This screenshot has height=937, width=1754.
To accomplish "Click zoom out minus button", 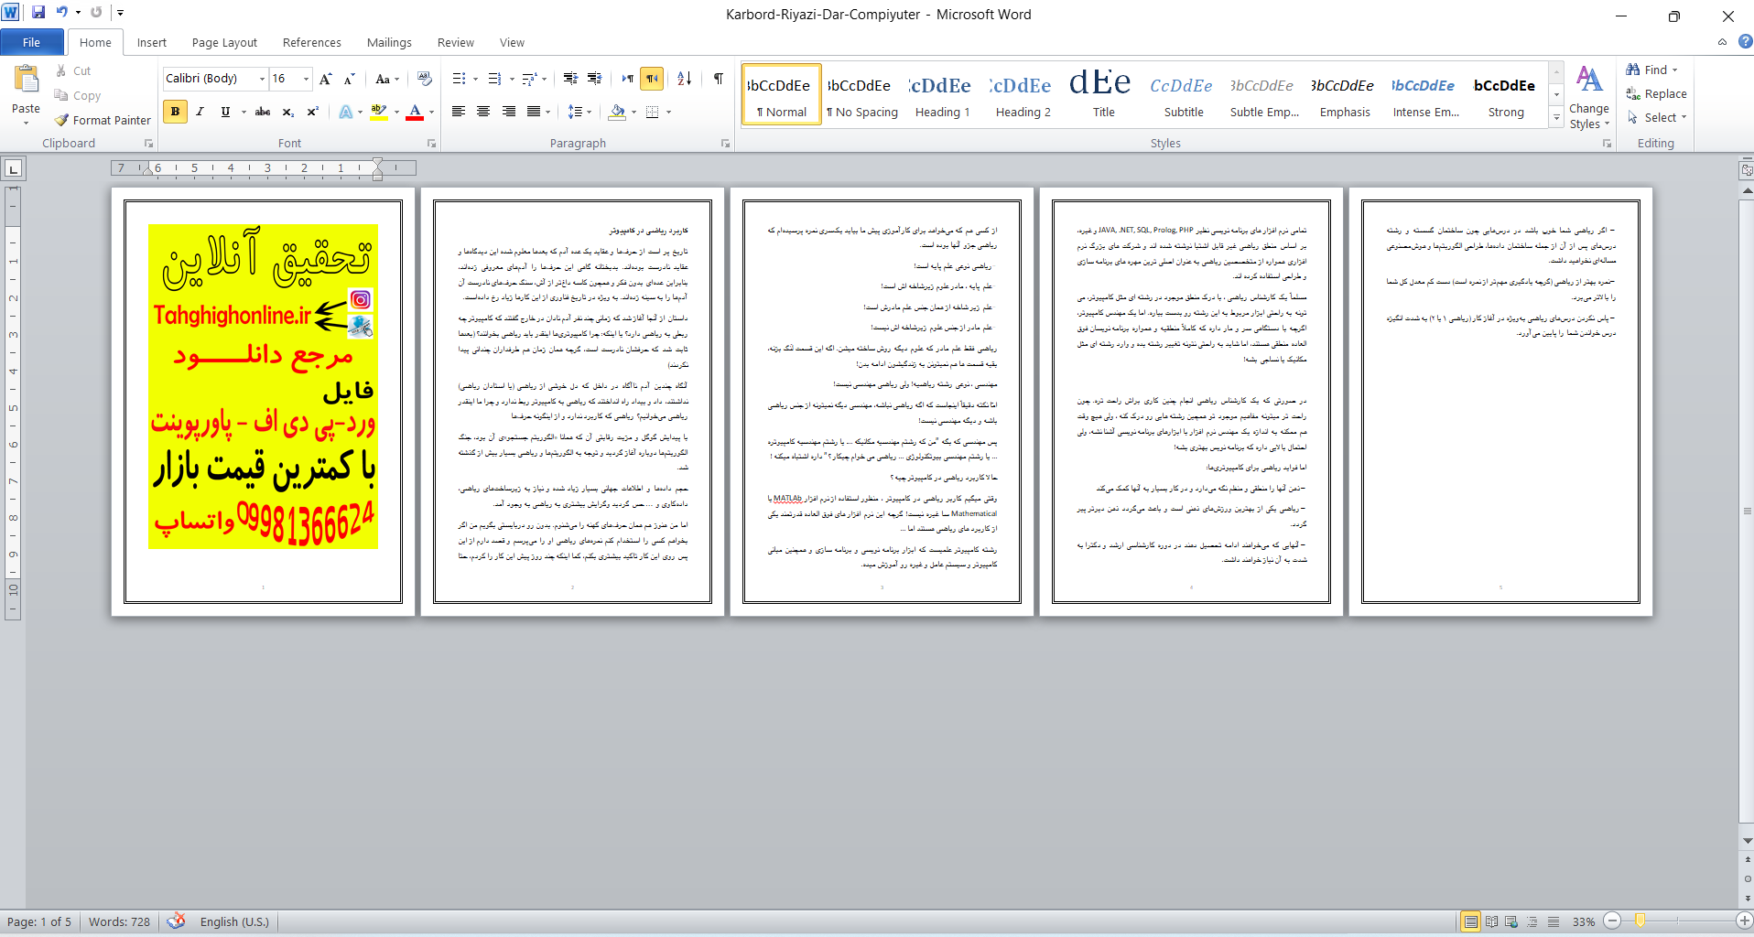I will 1613,921.
